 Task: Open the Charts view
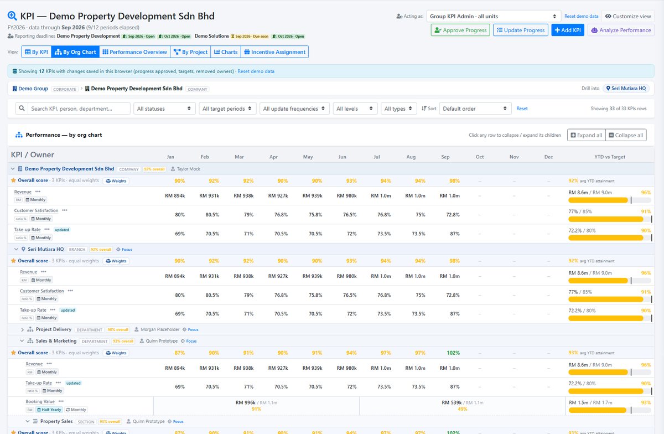click(x=226, y=52)
